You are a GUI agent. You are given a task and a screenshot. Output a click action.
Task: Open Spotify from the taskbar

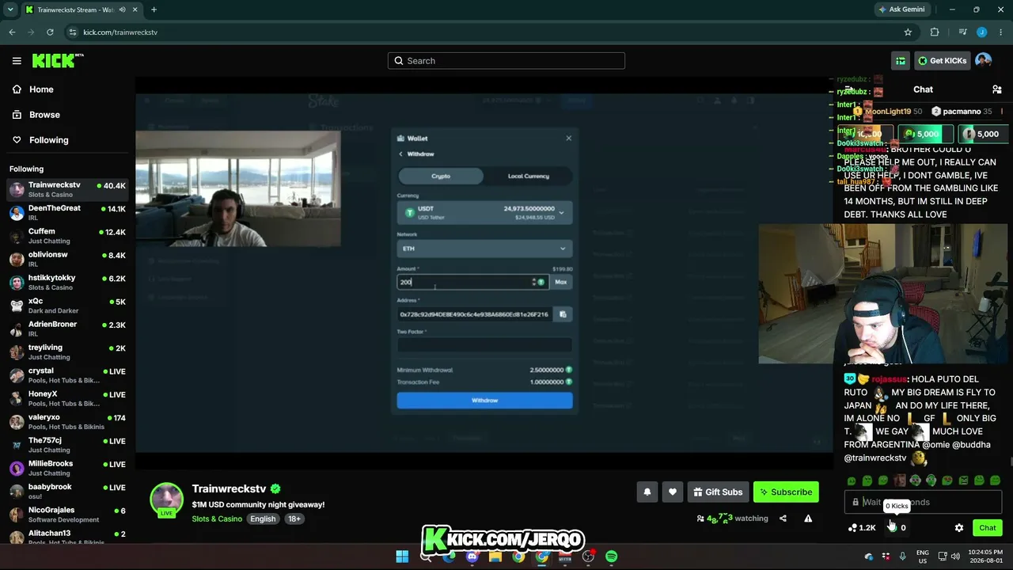click(612, 557)
